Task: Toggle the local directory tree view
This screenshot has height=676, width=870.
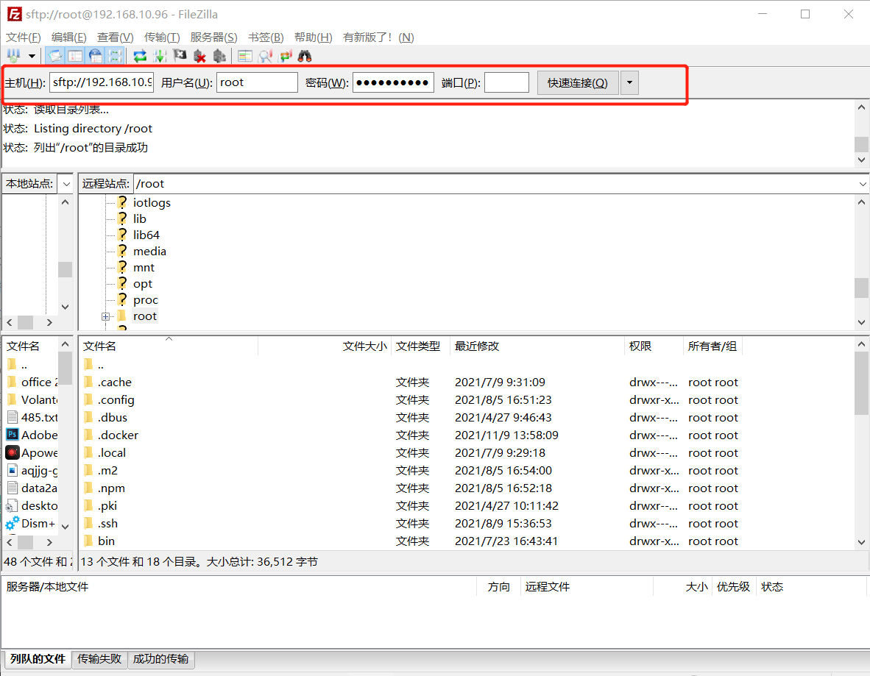Action: coord(75,56)
